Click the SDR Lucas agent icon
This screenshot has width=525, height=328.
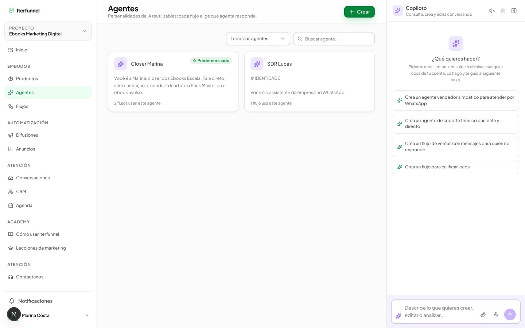[257, 64]
